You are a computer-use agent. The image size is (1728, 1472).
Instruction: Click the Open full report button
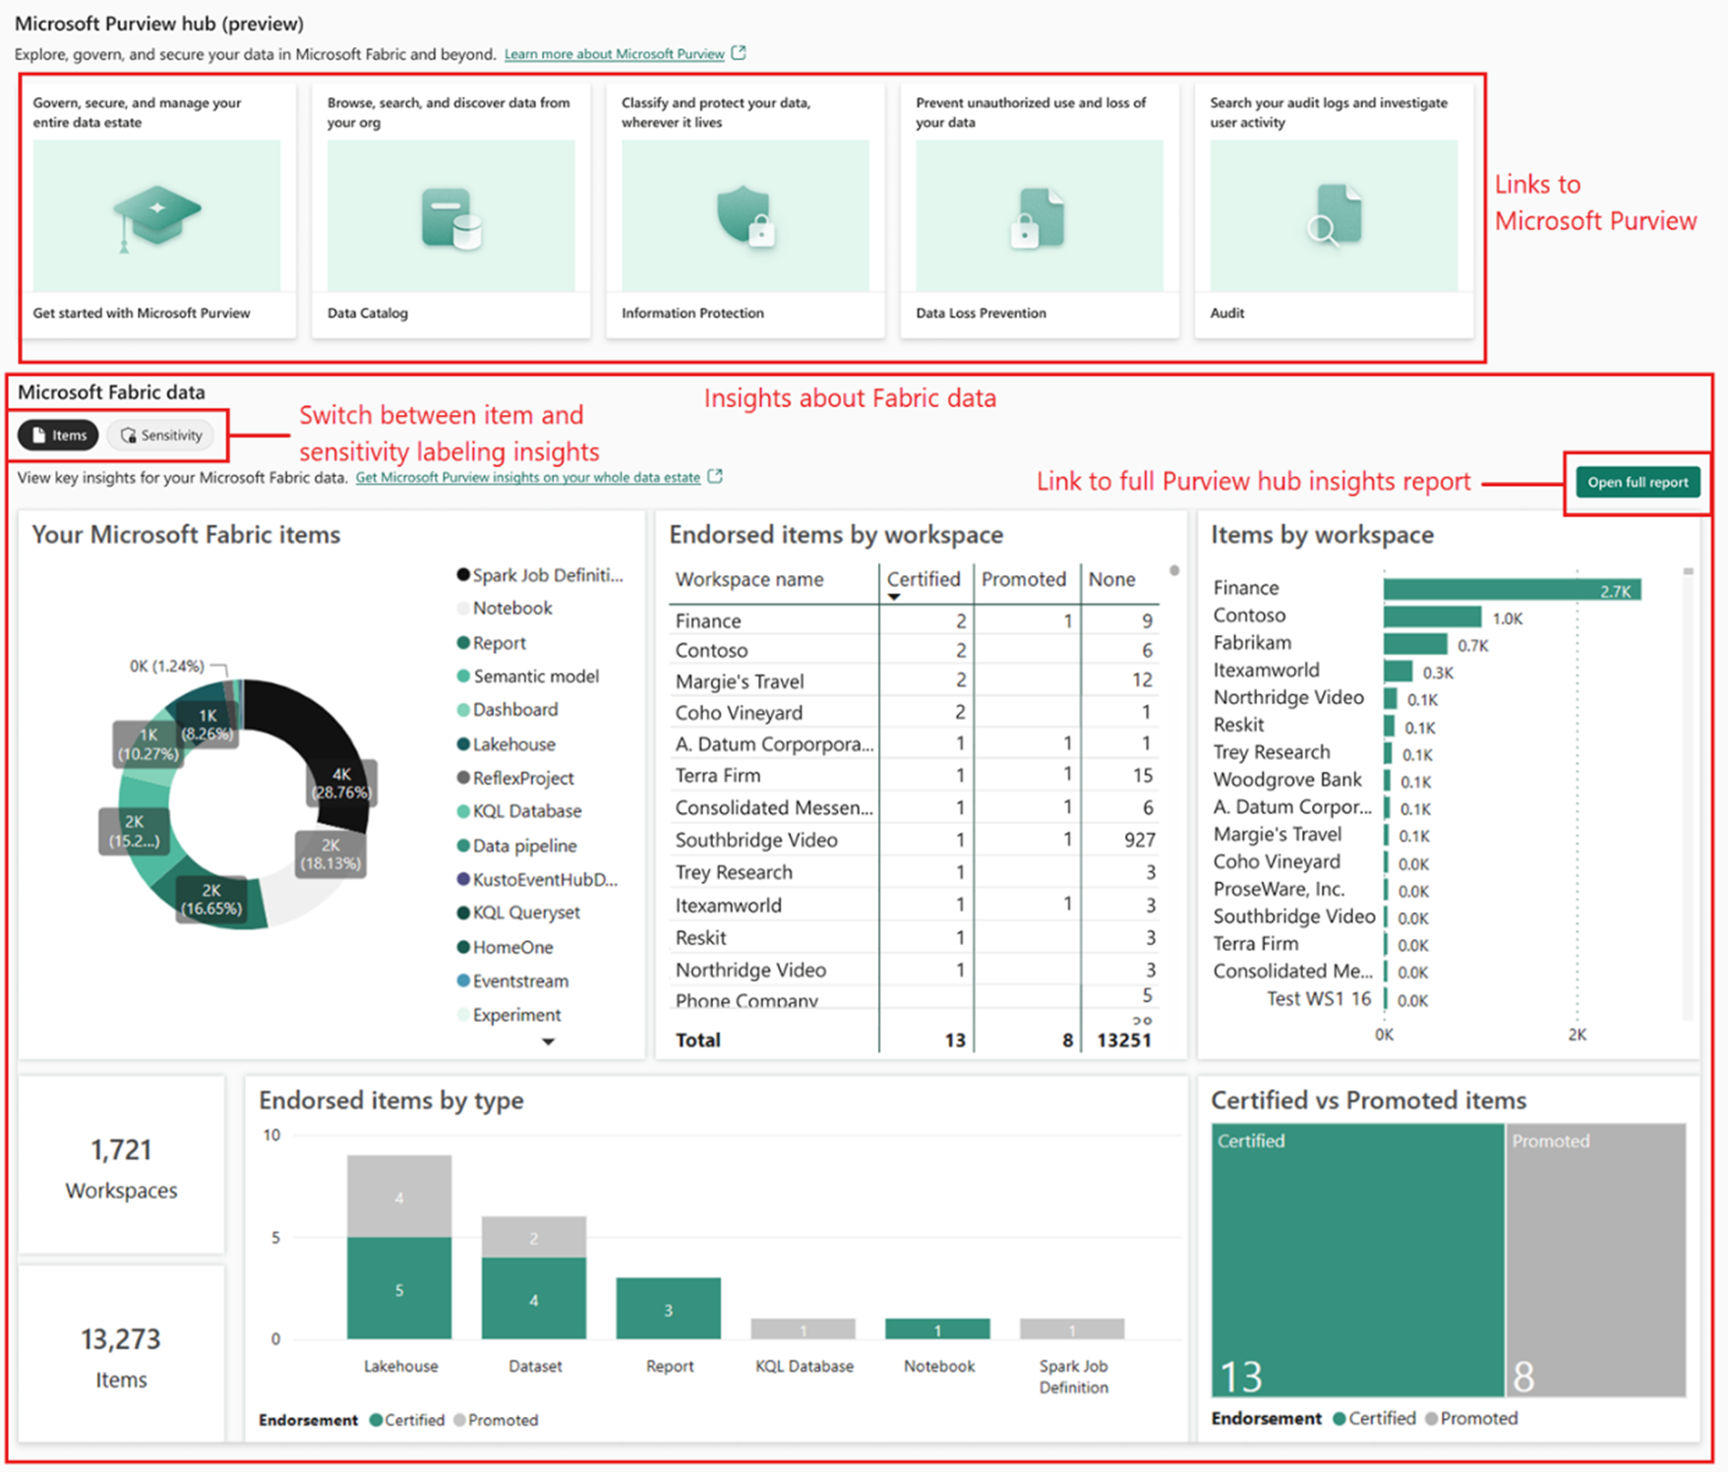click(1638, 483)
